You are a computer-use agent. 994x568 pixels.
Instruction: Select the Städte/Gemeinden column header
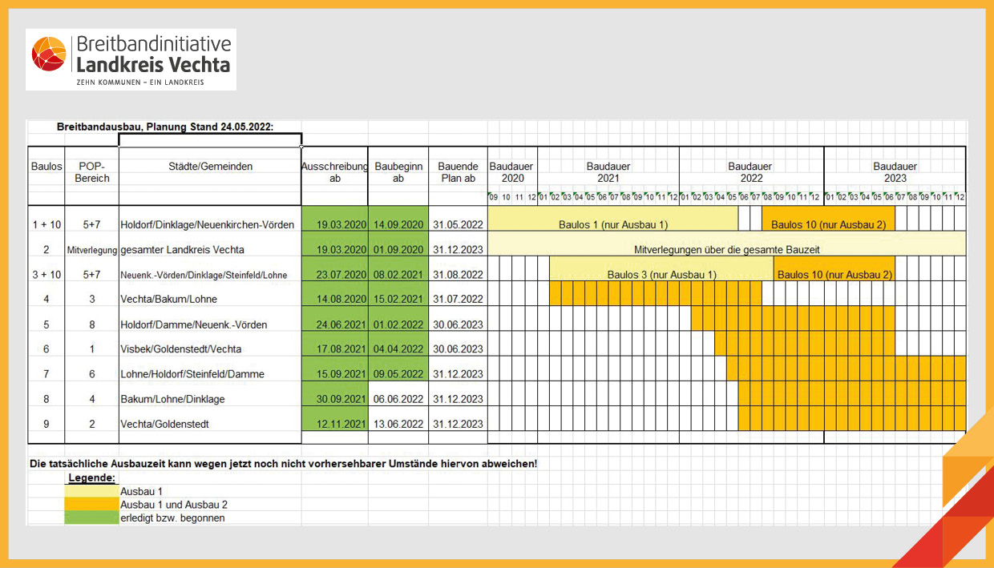tap(210, 167)
